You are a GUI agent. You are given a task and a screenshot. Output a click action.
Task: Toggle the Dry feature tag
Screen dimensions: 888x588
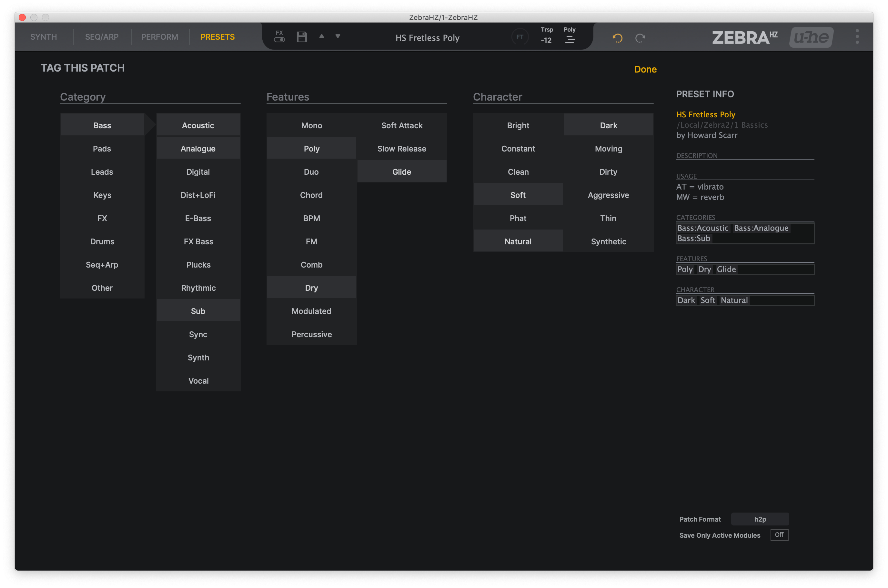click(311, 288)
